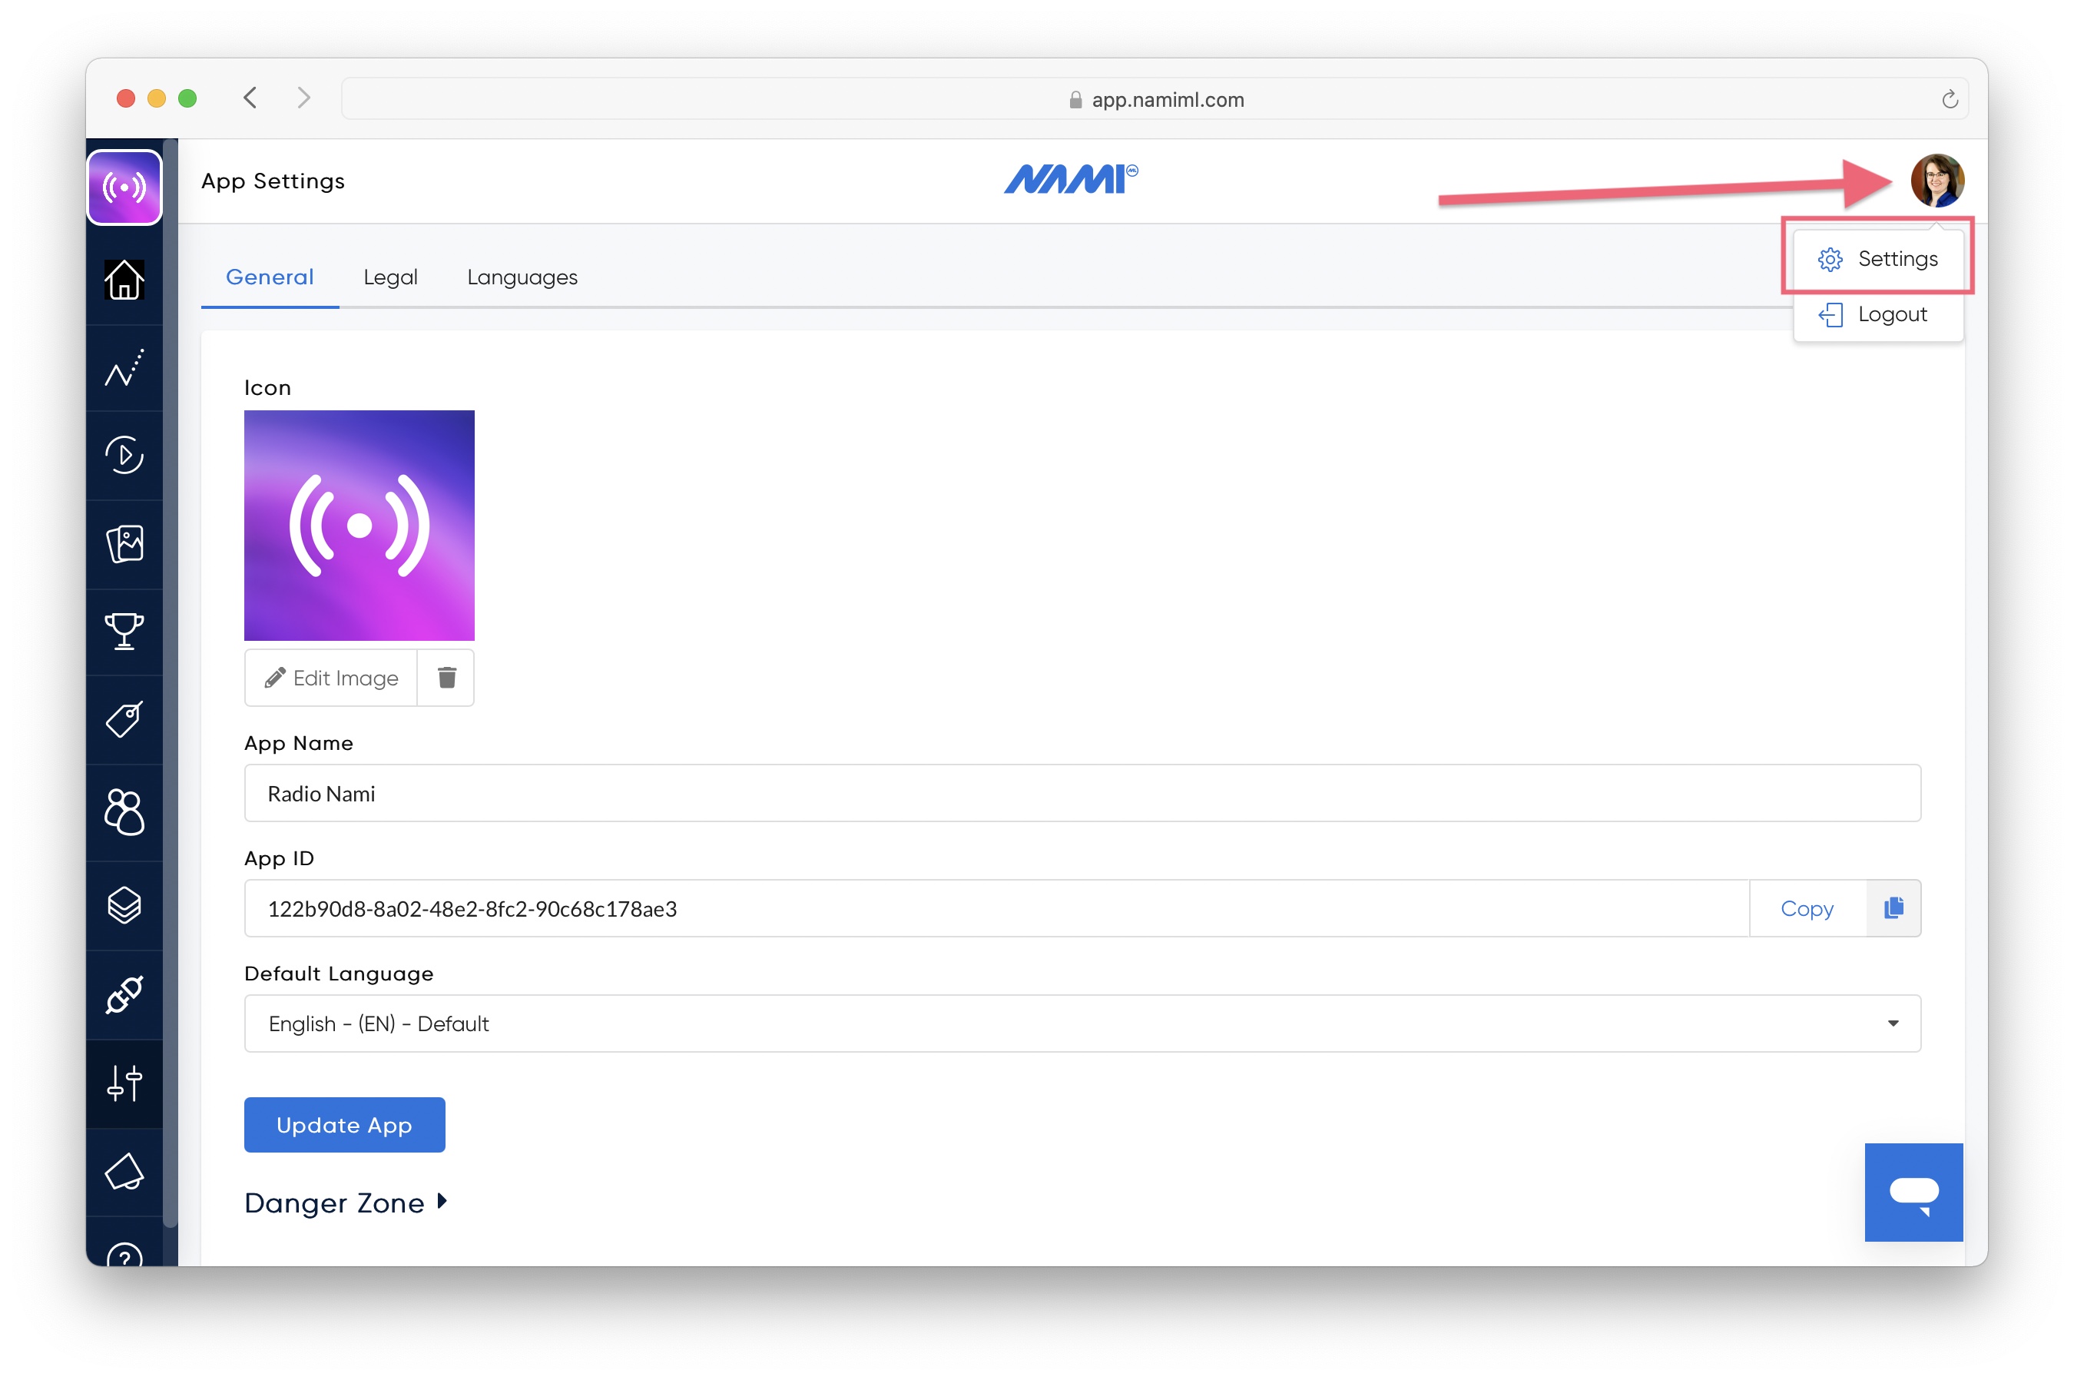Delete app icon with trash button

click(x=446, y=678)
